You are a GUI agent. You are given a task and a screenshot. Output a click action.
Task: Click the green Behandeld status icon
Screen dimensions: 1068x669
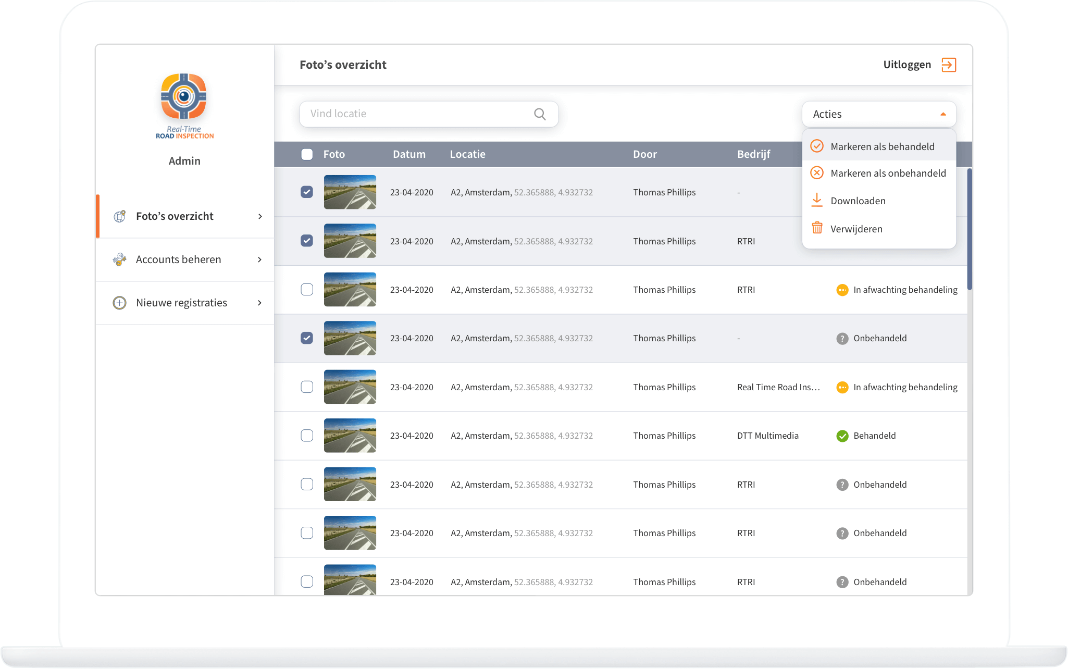click(x=842, y=436)
